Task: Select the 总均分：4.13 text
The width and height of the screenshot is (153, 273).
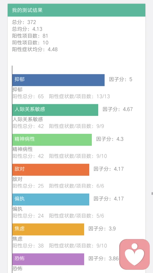Action: 27,29
